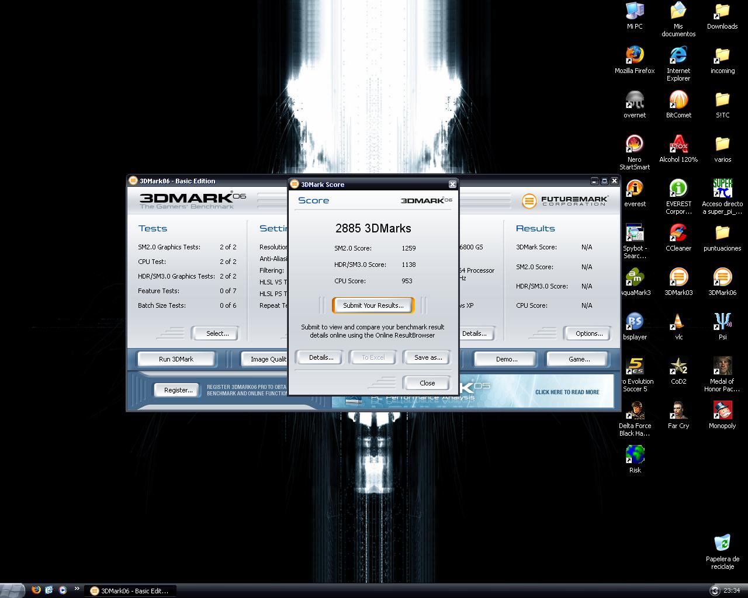Open the SITC folder icon
748x598 pixels.
pos(722,104)
